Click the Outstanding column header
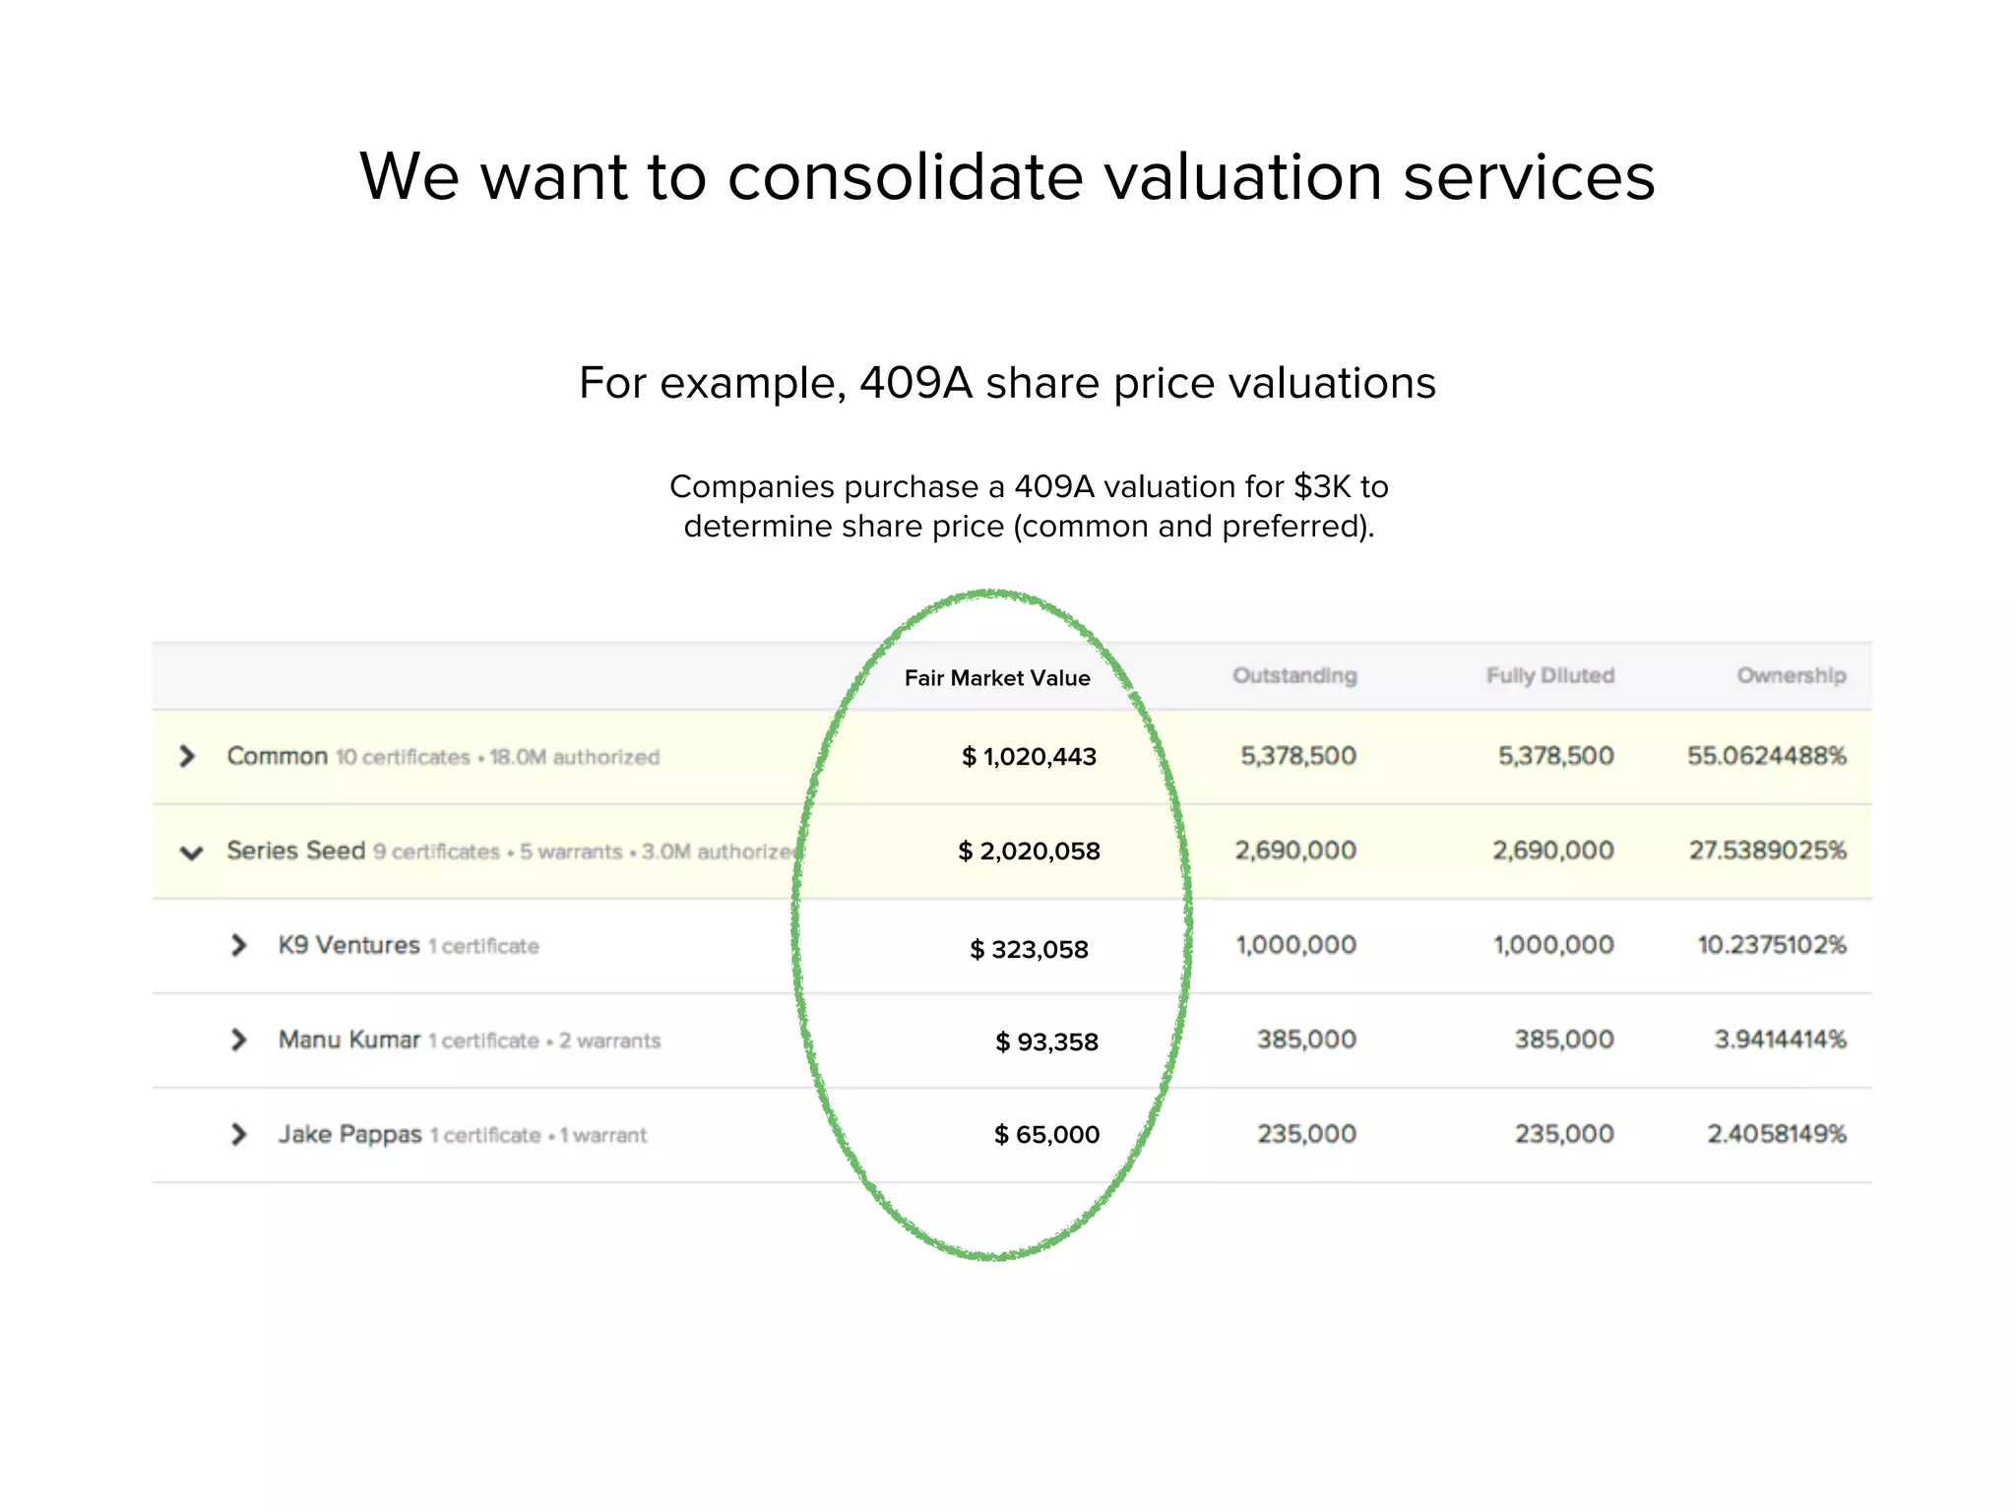 tap(1294, 675)
